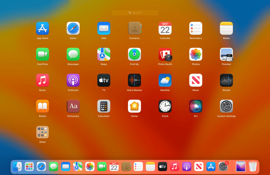
Task: Open the Stocks app
Action: point(227,80)
